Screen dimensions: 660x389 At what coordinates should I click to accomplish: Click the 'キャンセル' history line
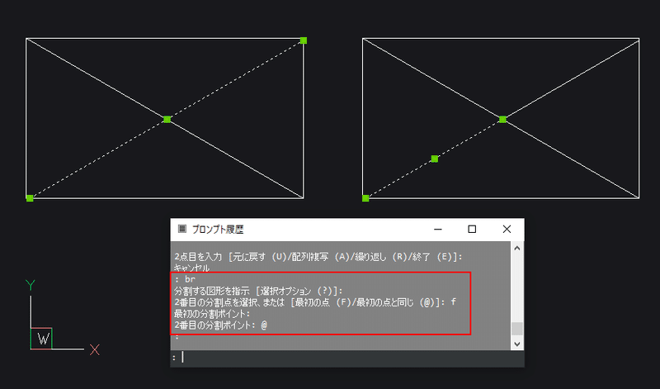[x=191, y=268]
